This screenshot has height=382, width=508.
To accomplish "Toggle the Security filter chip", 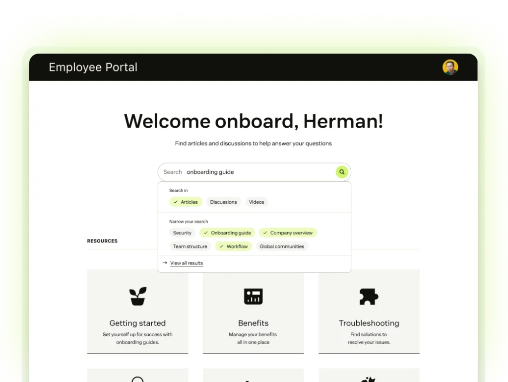I will coord(182,233).
